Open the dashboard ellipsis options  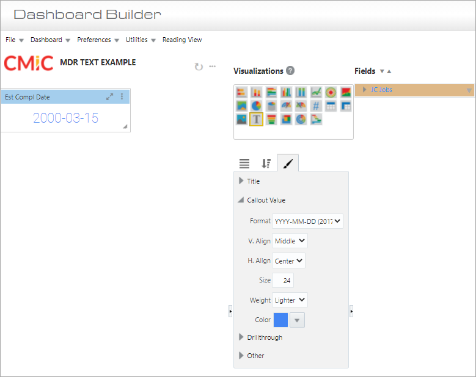coord(213,66)
